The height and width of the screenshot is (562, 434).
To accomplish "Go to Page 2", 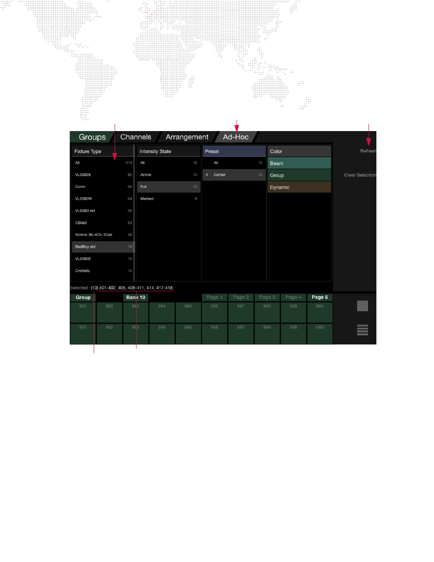I will click(241, 297).
